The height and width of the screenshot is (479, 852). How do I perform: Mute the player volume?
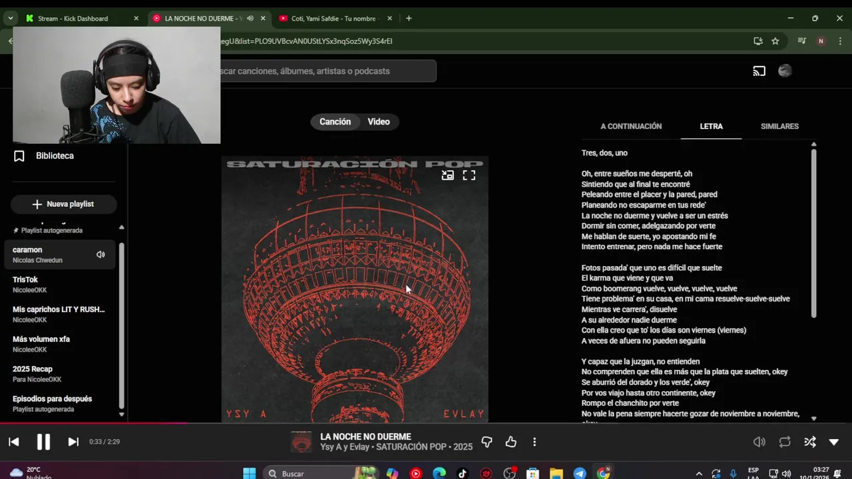(x=759, y=442)
